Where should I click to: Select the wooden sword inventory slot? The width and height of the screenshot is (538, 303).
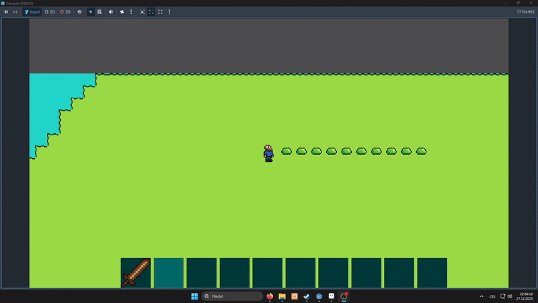click(136, 273)
